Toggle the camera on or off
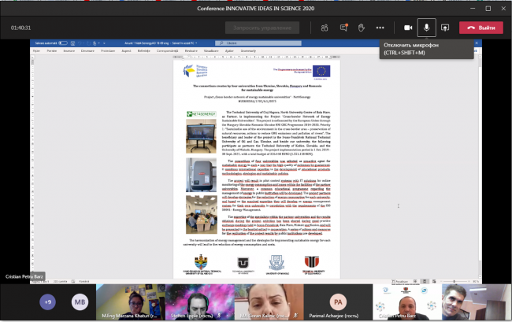512x322 pixels. [x=408, y=27]
